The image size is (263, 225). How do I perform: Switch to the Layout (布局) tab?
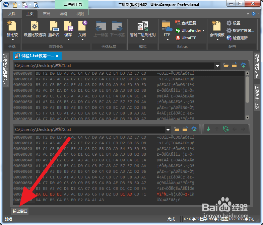[47, 14]
